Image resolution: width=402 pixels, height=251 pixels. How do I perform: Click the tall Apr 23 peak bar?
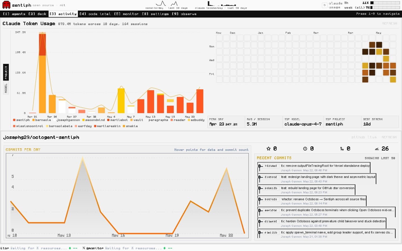point(42,73)
